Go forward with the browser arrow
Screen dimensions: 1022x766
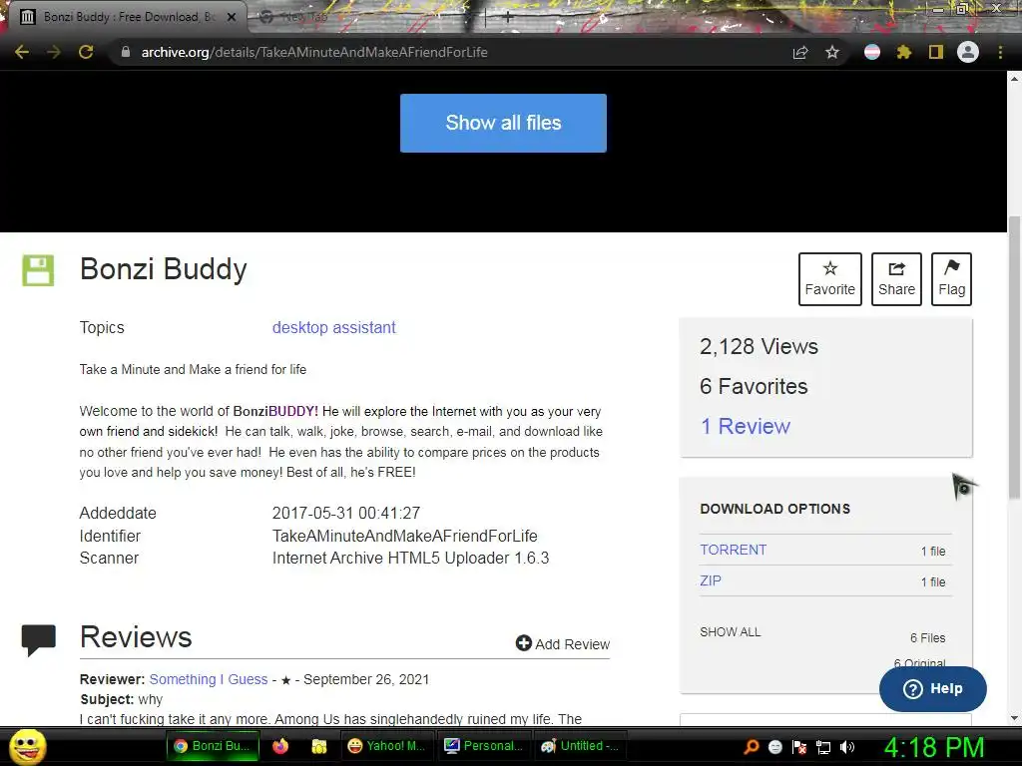54,52
